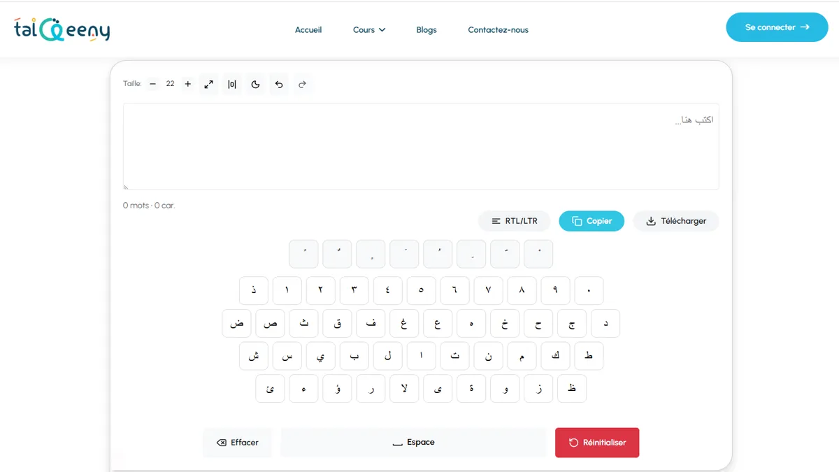The image size is (839, 472).
Task: Toggle fullscreen with the expand arrows icon
Action: [208, 84]
